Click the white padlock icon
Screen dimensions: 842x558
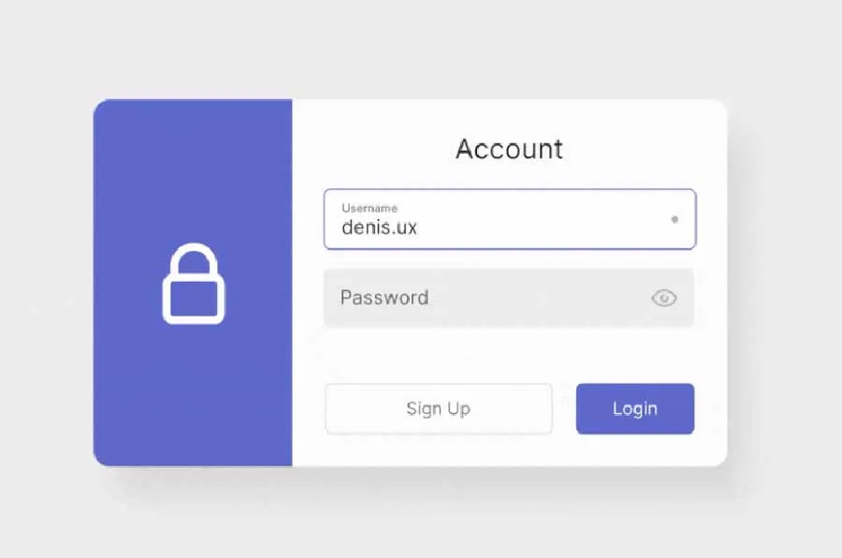pyautogui.click(x=194, y=284)
